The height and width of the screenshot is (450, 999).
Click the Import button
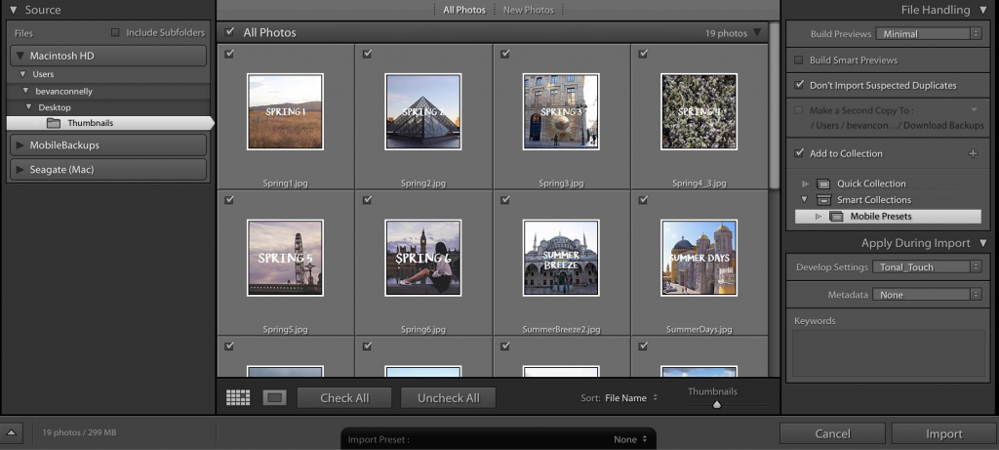[x=944, y=433]
